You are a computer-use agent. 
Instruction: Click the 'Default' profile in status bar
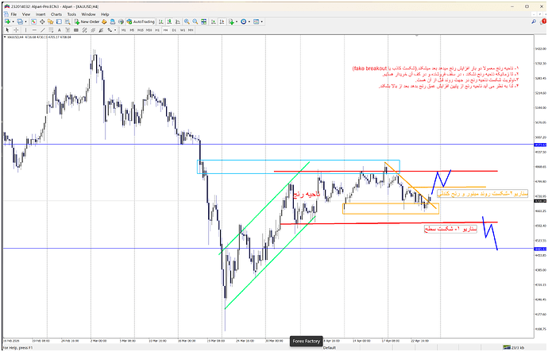tap(330, 348)
